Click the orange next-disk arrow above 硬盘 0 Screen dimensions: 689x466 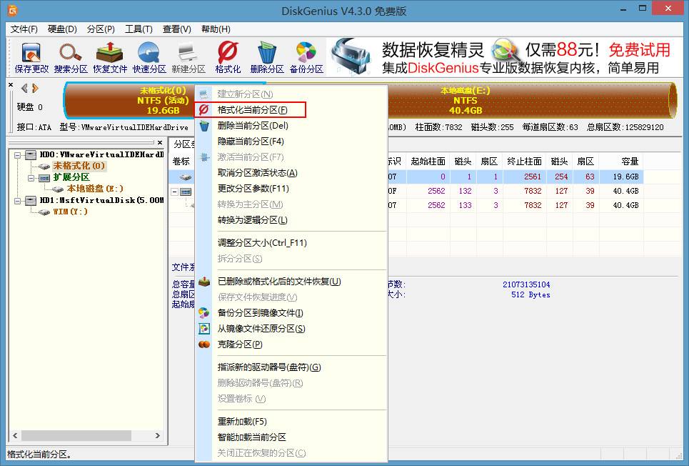click(34, 89)
